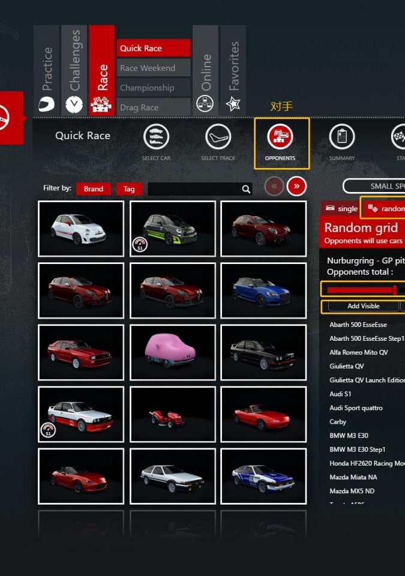The width and height of the screenshot is (405, 576).
Task: Open the Online mode tab
Action: point(205,70)
